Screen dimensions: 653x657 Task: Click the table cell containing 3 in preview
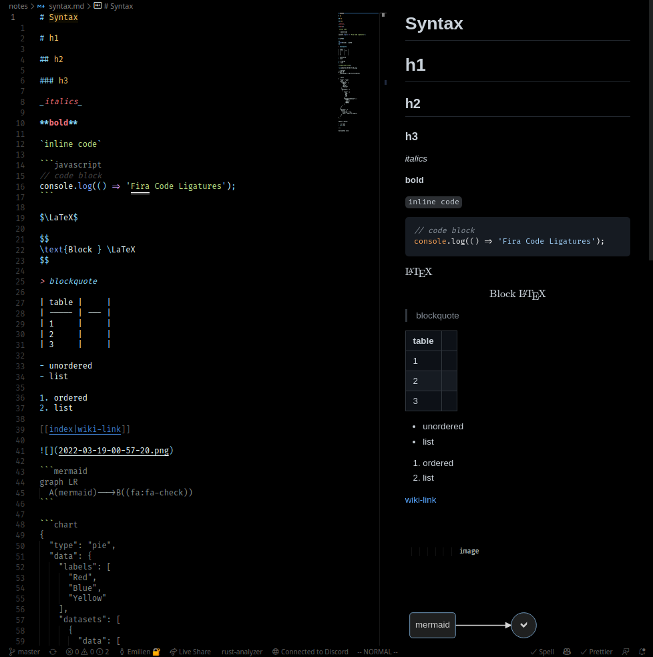pos(423,401)
